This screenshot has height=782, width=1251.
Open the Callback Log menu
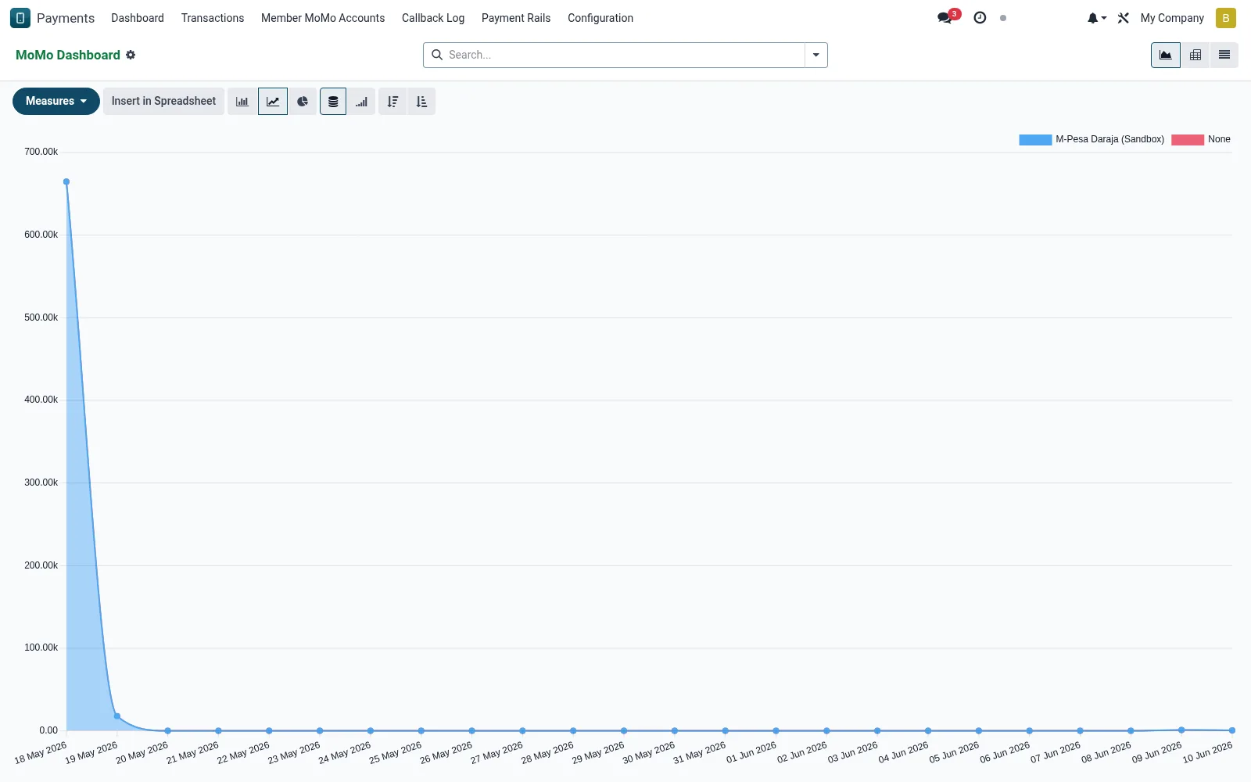(433, 18)
